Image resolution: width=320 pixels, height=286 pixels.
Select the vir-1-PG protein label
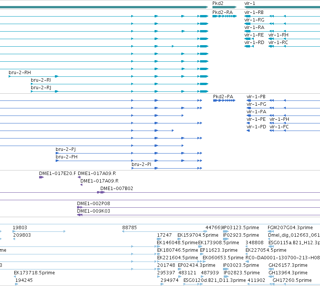click(x=256, y=104)
